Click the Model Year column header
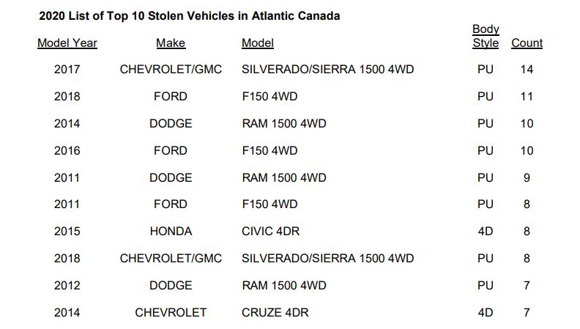This screenshot has width=580, height=329. tap(67, 43)
